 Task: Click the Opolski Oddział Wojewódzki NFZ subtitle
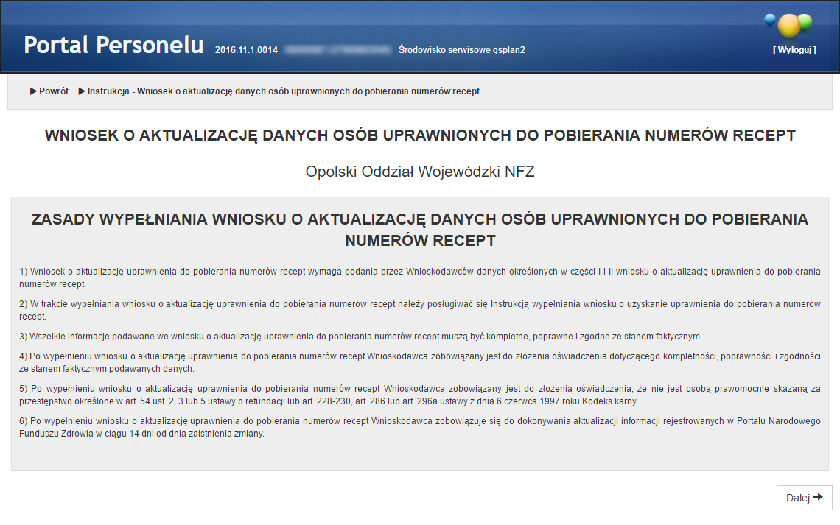tap(419, 172)
